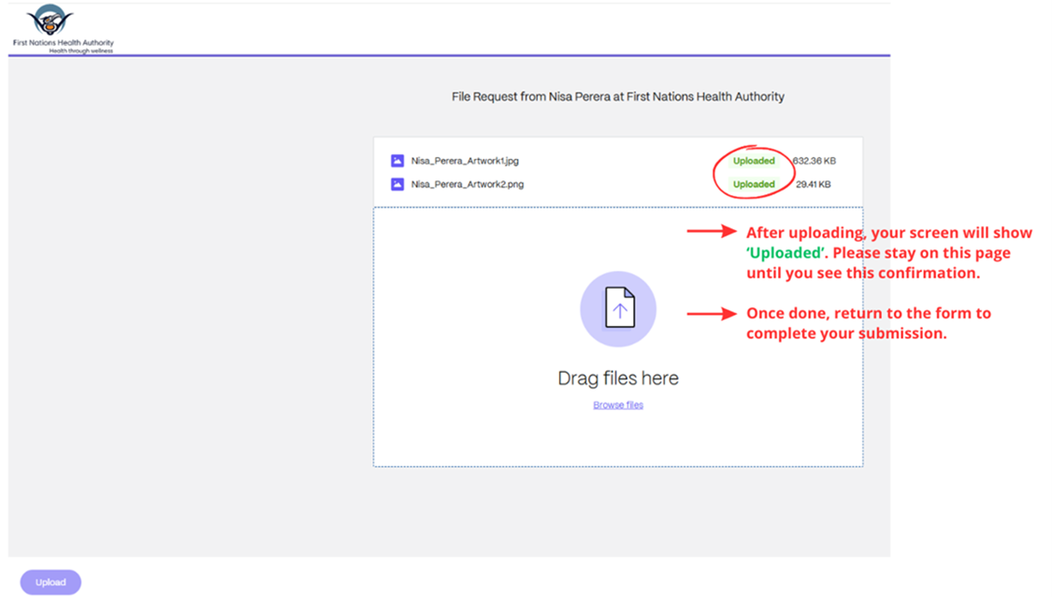1052x597 pixels.
Task: Click the image icon beside Nisa_Perera_Artwork2.png
Action: point(397,184)
